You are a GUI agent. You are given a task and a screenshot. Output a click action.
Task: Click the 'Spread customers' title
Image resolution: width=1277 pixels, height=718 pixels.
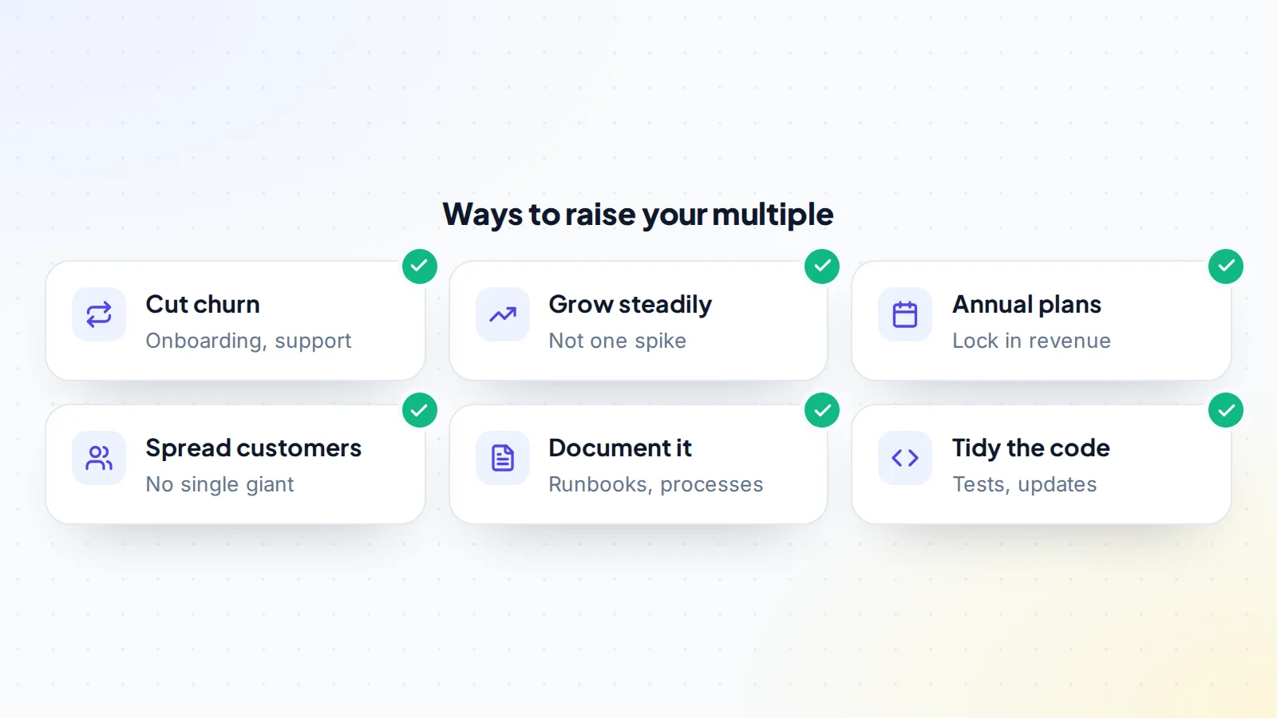click(x=254, y=448)
